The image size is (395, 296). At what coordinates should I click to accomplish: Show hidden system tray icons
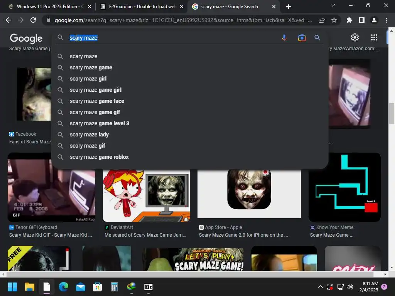[321, 287]
